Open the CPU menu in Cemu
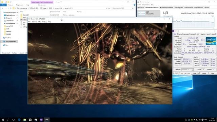Screen dimensions: 217x122 40,22
